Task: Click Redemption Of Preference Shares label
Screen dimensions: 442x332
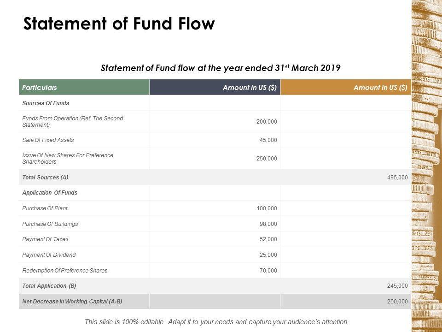Action: point(64,271)
